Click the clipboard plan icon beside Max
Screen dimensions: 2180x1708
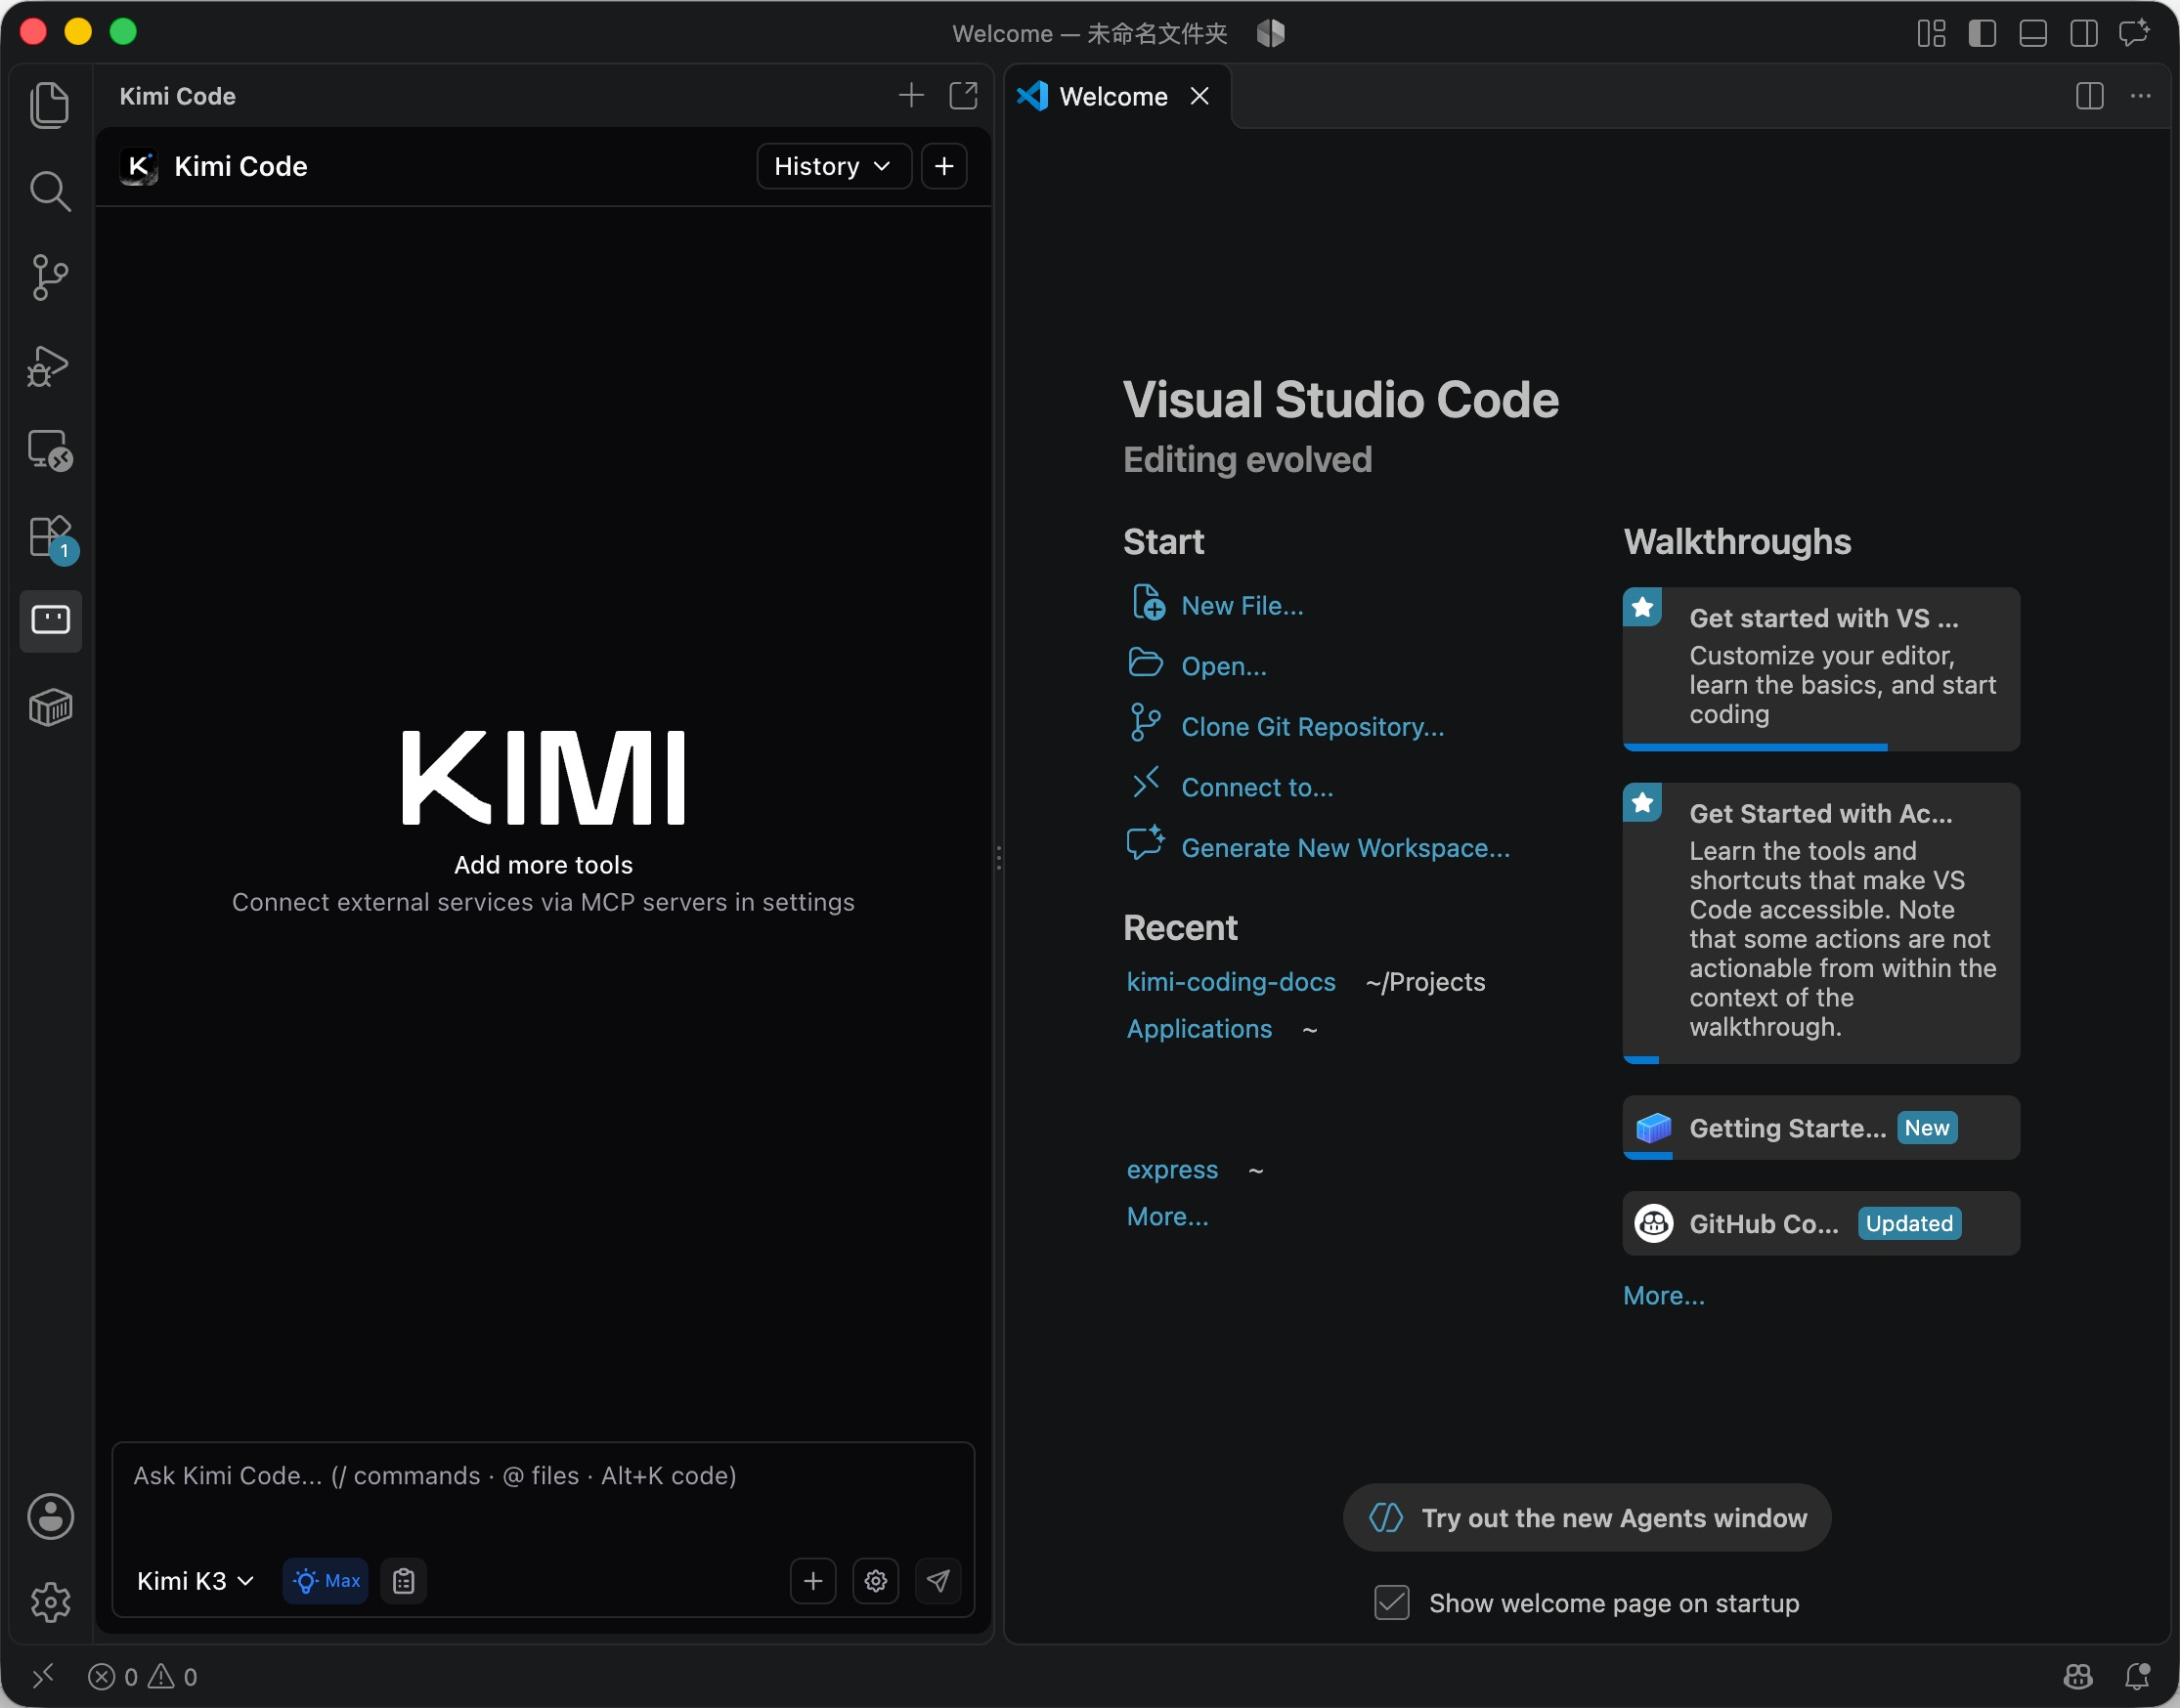pos(403,1581)
